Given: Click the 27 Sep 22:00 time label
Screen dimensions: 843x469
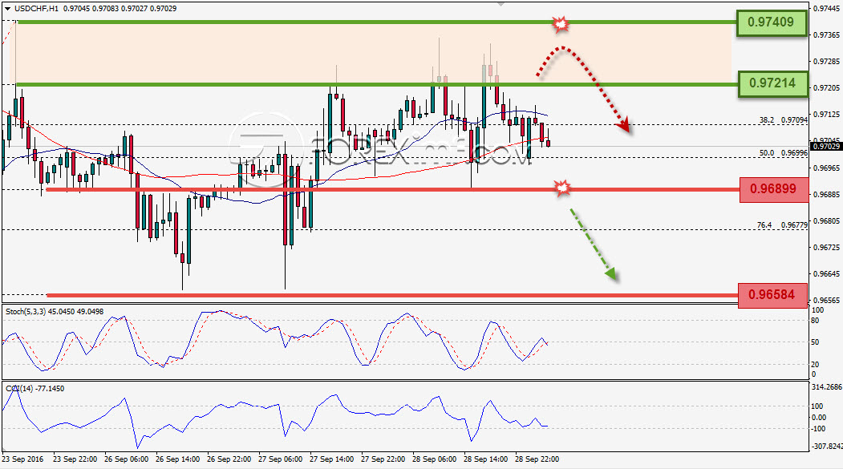Looking at the screenshot, I should point(383,459).
